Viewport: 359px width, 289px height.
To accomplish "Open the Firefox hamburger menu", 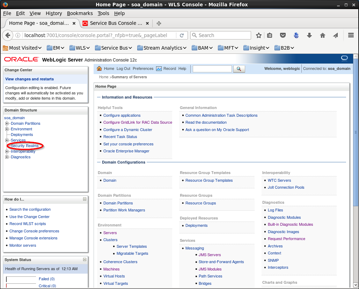I will point(351,35).
